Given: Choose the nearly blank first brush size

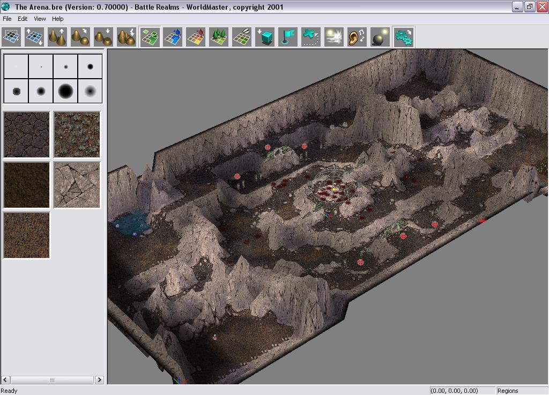Looking at the screenshot, I should (x=16, y=66).
